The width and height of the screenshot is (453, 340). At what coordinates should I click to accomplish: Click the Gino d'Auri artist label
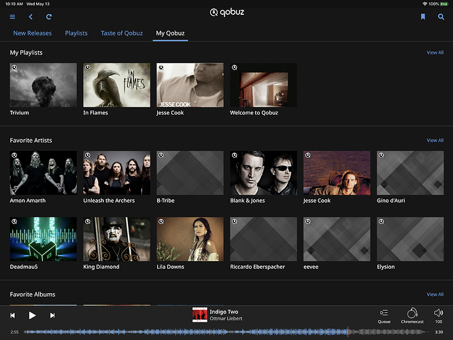391,201
